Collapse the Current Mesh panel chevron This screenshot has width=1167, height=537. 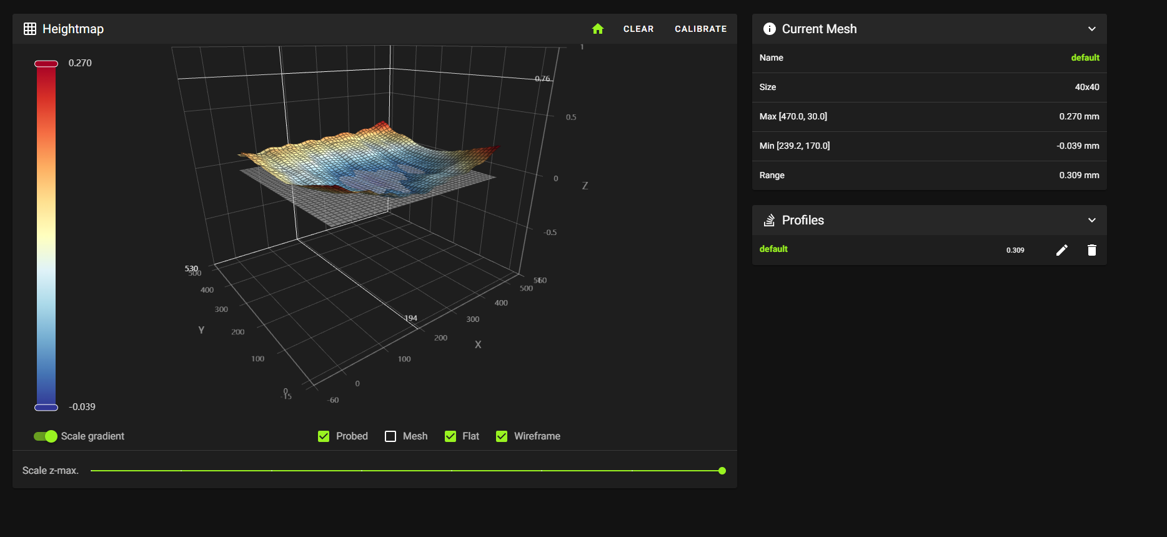pos(1091,29)
